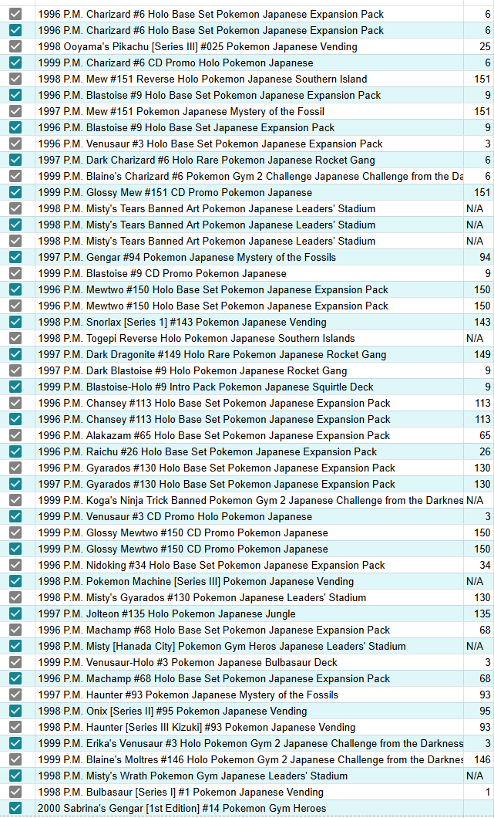Uncheck Togepi Reverse Holo Southern Islands checkbox
The image size is (494, 818).
[15, 338]
